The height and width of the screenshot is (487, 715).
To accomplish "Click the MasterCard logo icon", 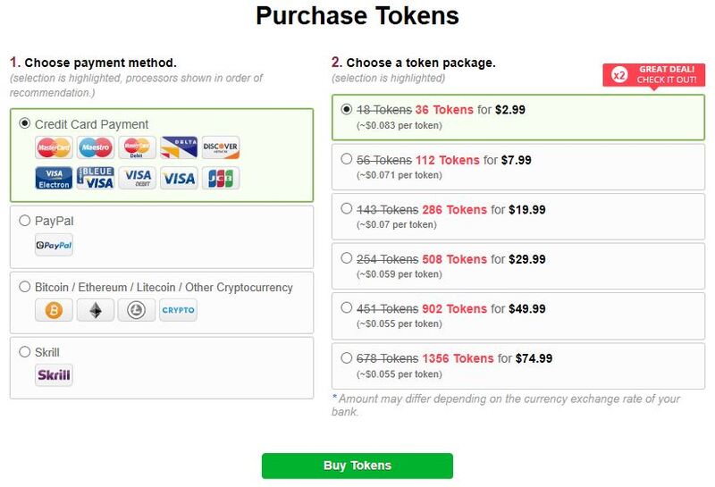I will (54, 147).
